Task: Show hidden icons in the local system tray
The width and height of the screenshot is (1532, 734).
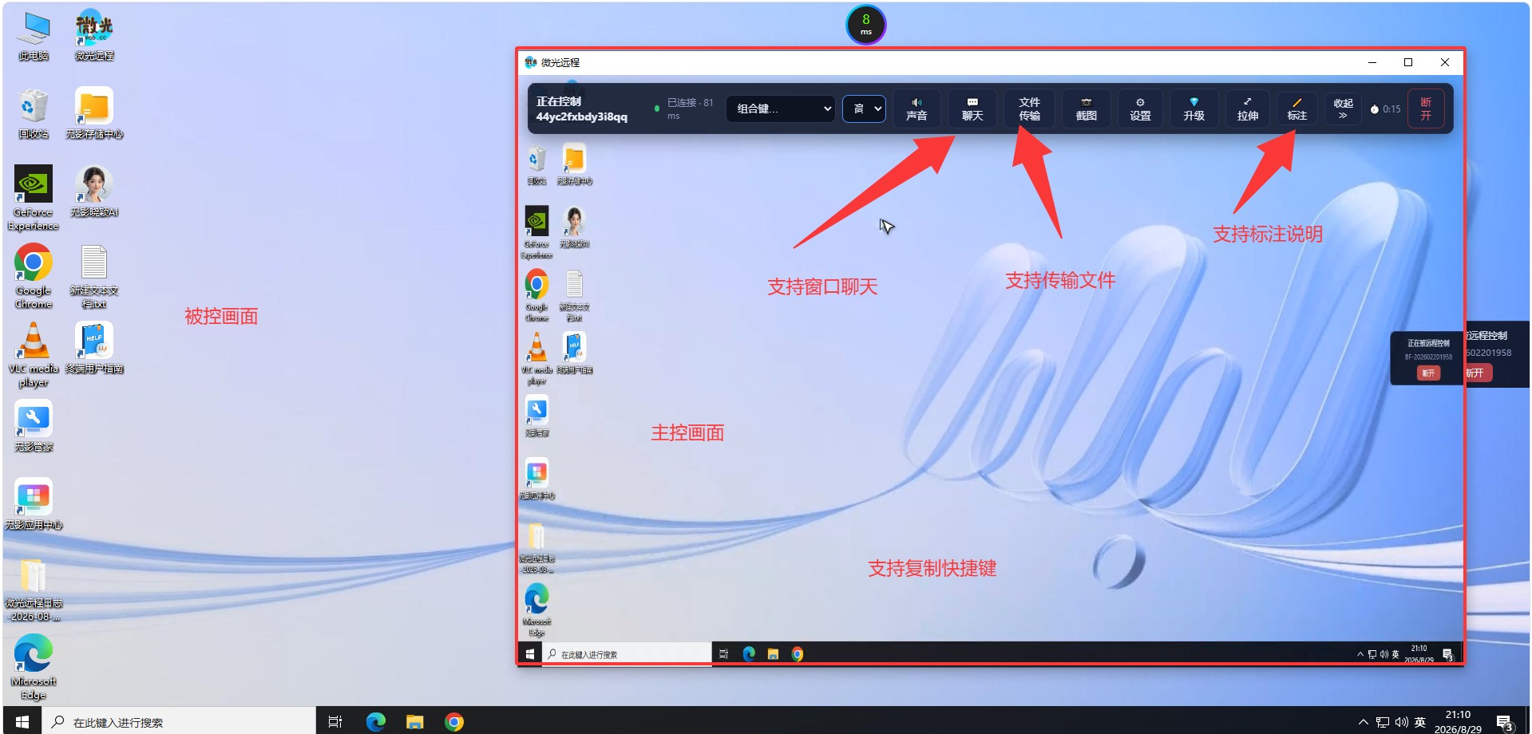Action: pyautogui.click(x=1362, y=721)
